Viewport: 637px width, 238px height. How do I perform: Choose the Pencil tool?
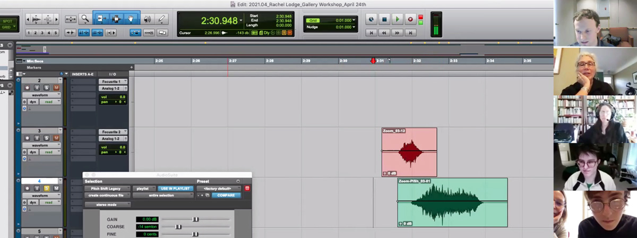point(161,19)
